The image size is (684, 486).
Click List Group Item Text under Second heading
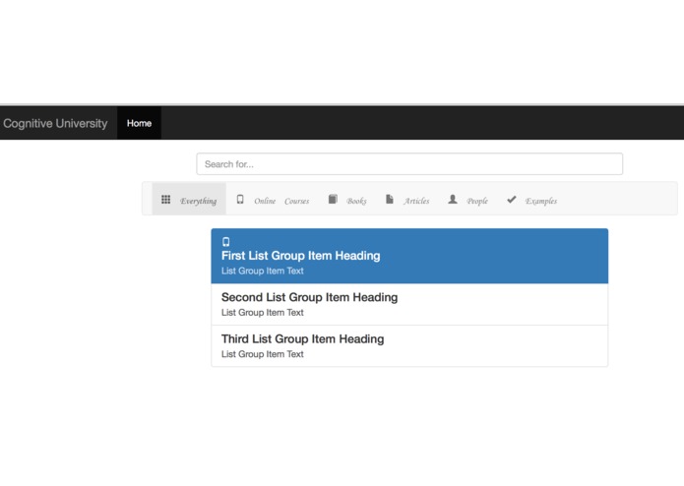(262, 313)
